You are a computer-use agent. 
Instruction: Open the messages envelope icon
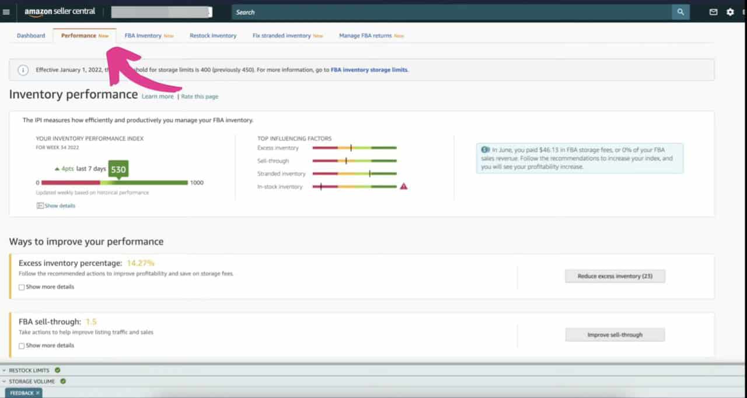click(x=713, y=12)
